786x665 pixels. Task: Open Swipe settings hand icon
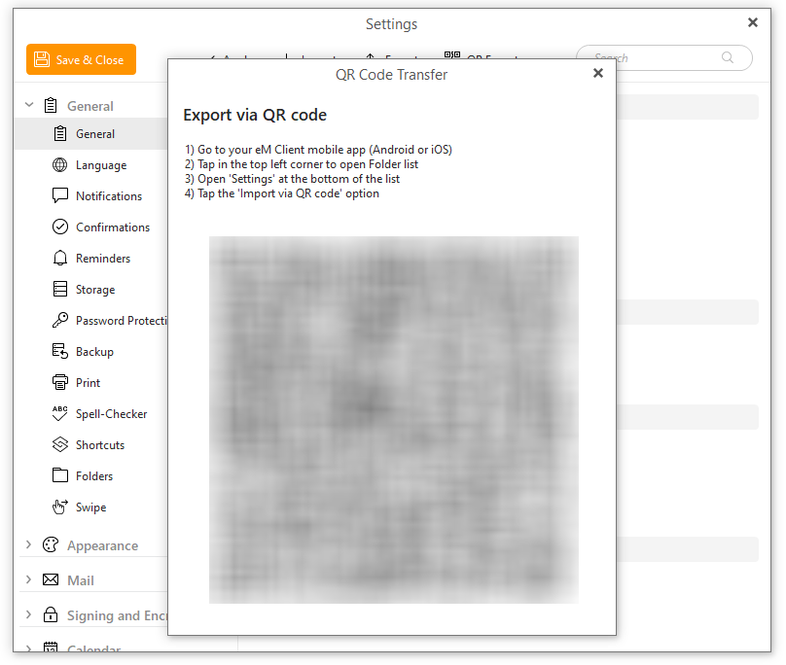coord(60,507)
